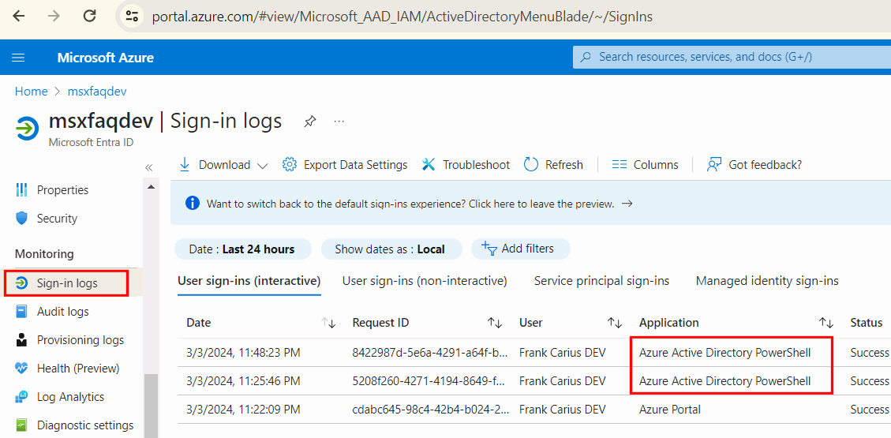Viewport: 891px width, 438px height.
Task: Expand the Download dropdown chevron
Action: 262,165
